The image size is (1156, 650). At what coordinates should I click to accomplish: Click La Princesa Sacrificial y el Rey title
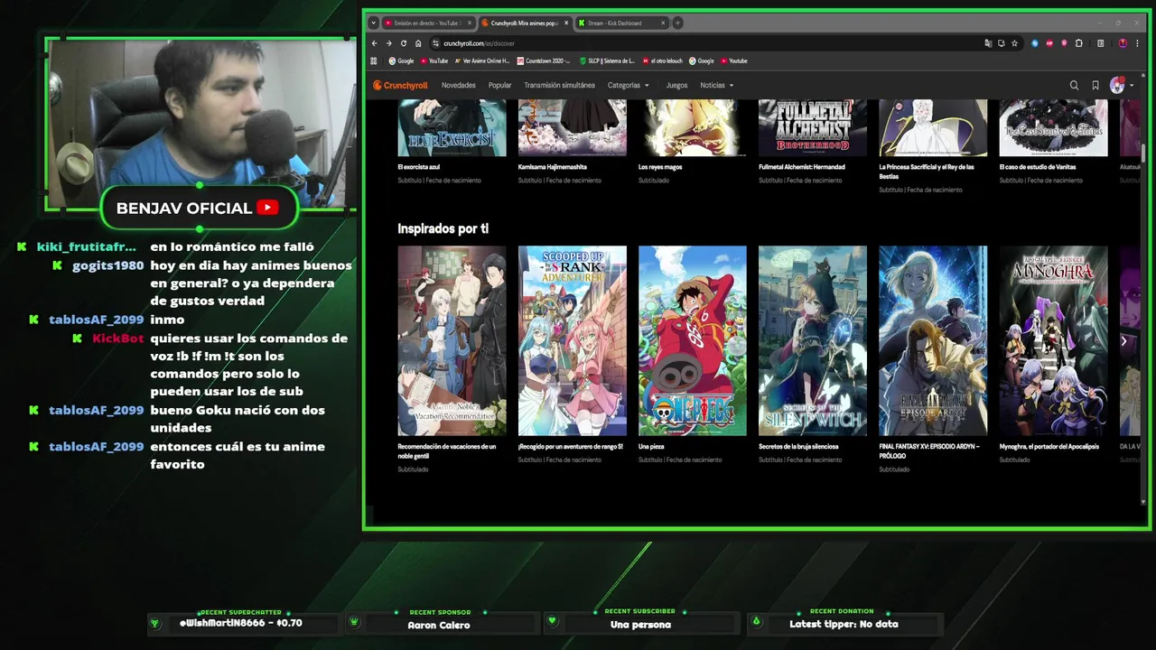927,172
